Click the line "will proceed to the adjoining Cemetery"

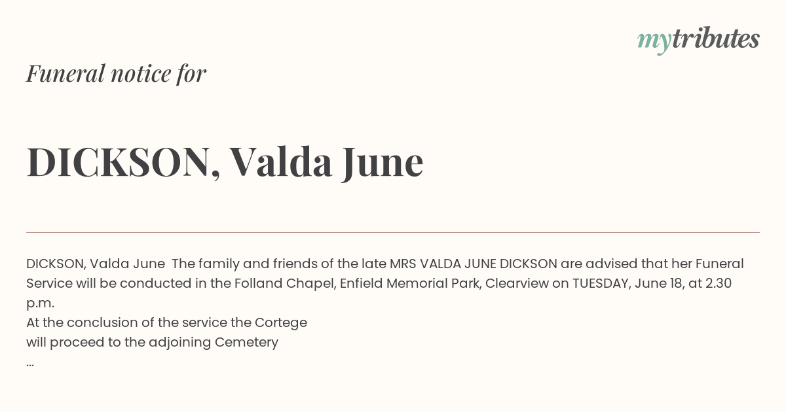click(152, 342)
